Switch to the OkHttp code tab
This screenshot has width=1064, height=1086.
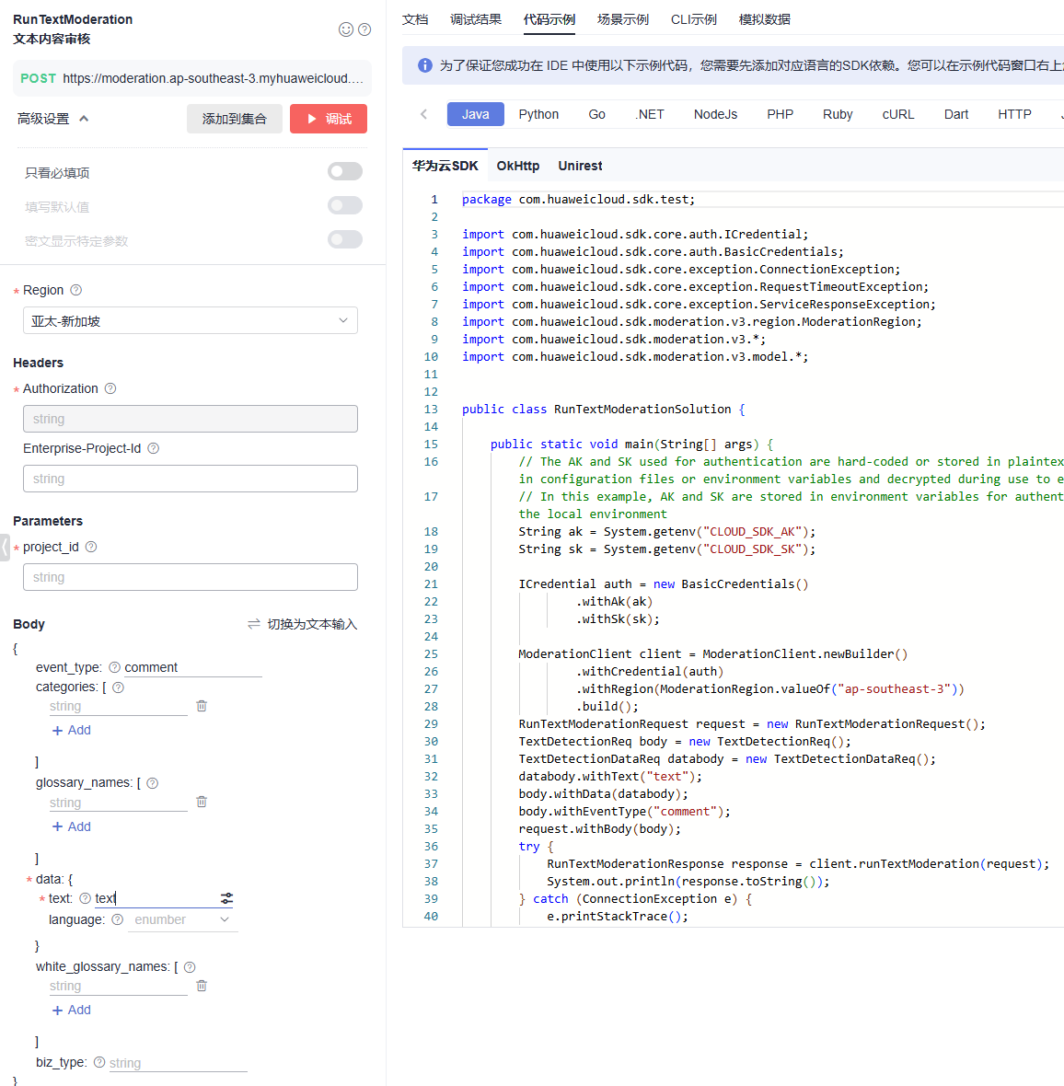517,167
